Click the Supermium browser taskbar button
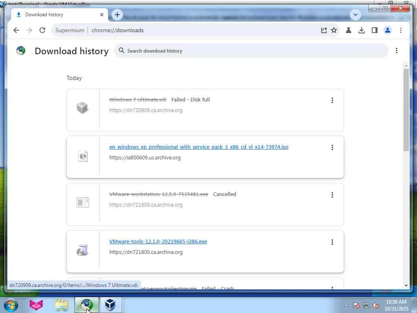417x313 pixels. point(86,305)
